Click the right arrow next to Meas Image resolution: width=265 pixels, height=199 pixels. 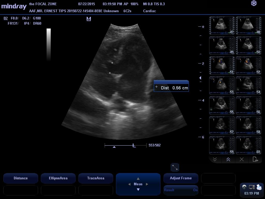pos(147,184)
